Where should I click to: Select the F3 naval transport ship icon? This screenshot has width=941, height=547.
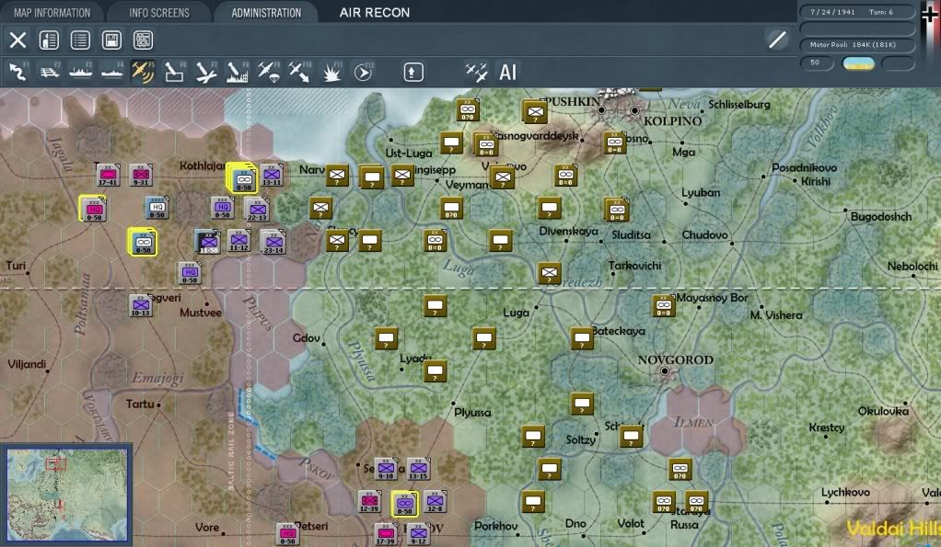80,72
